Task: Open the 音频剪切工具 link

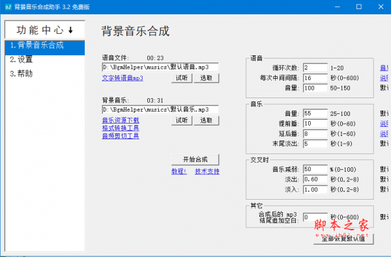Action: pyautogui.click(x=121, y=136)
